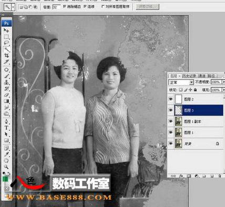Open the fill slider arrow
Viewport: 225px width, 207px height.
coord(223,90)
